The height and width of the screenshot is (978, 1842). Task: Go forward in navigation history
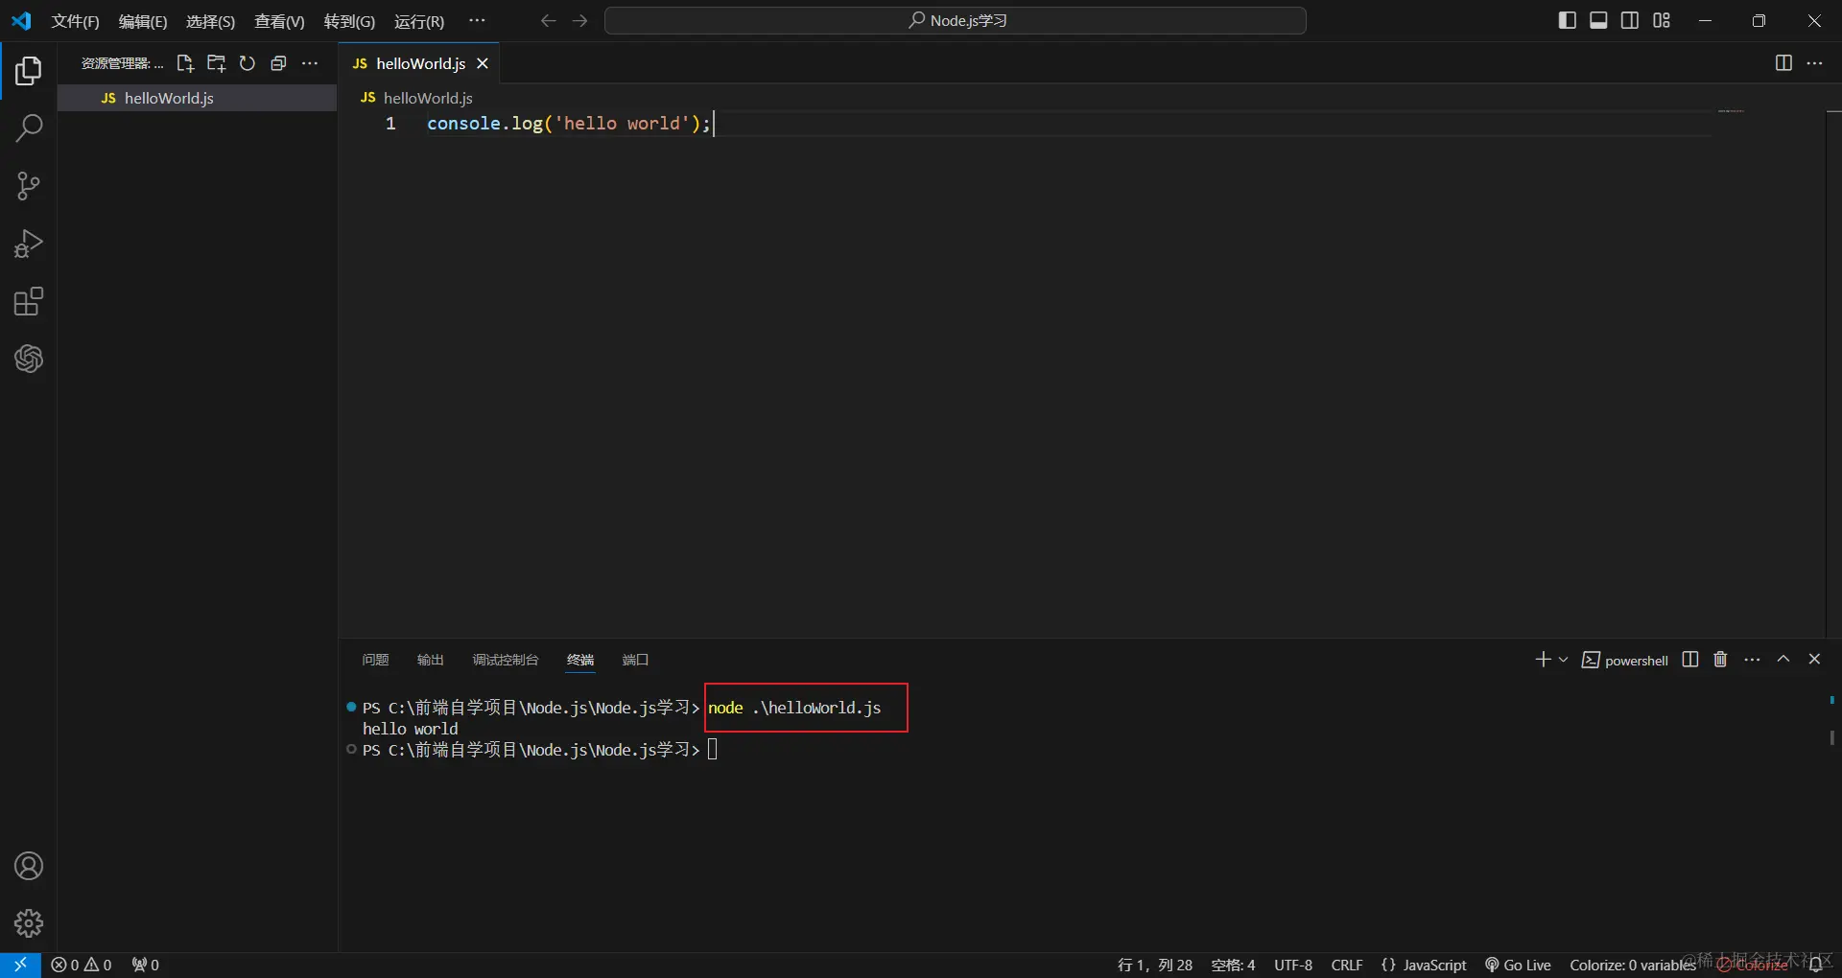point(579,21)
